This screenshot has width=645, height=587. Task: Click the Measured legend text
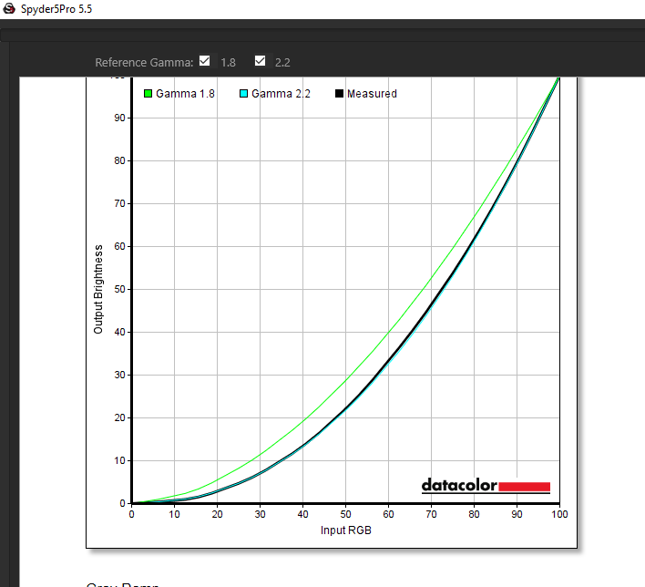[372, 93]
